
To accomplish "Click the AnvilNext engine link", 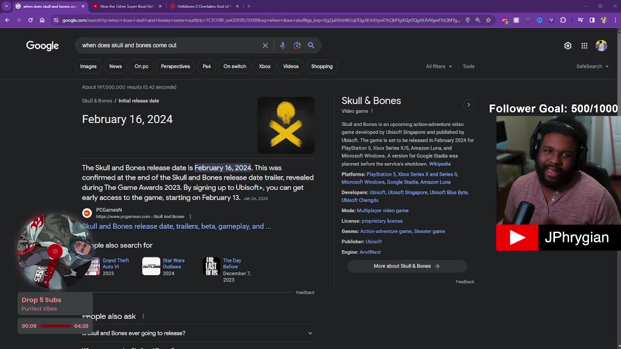I will (x=370, y=252).
